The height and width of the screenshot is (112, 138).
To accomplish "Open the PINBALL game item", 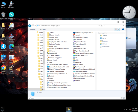I will 76,47.
